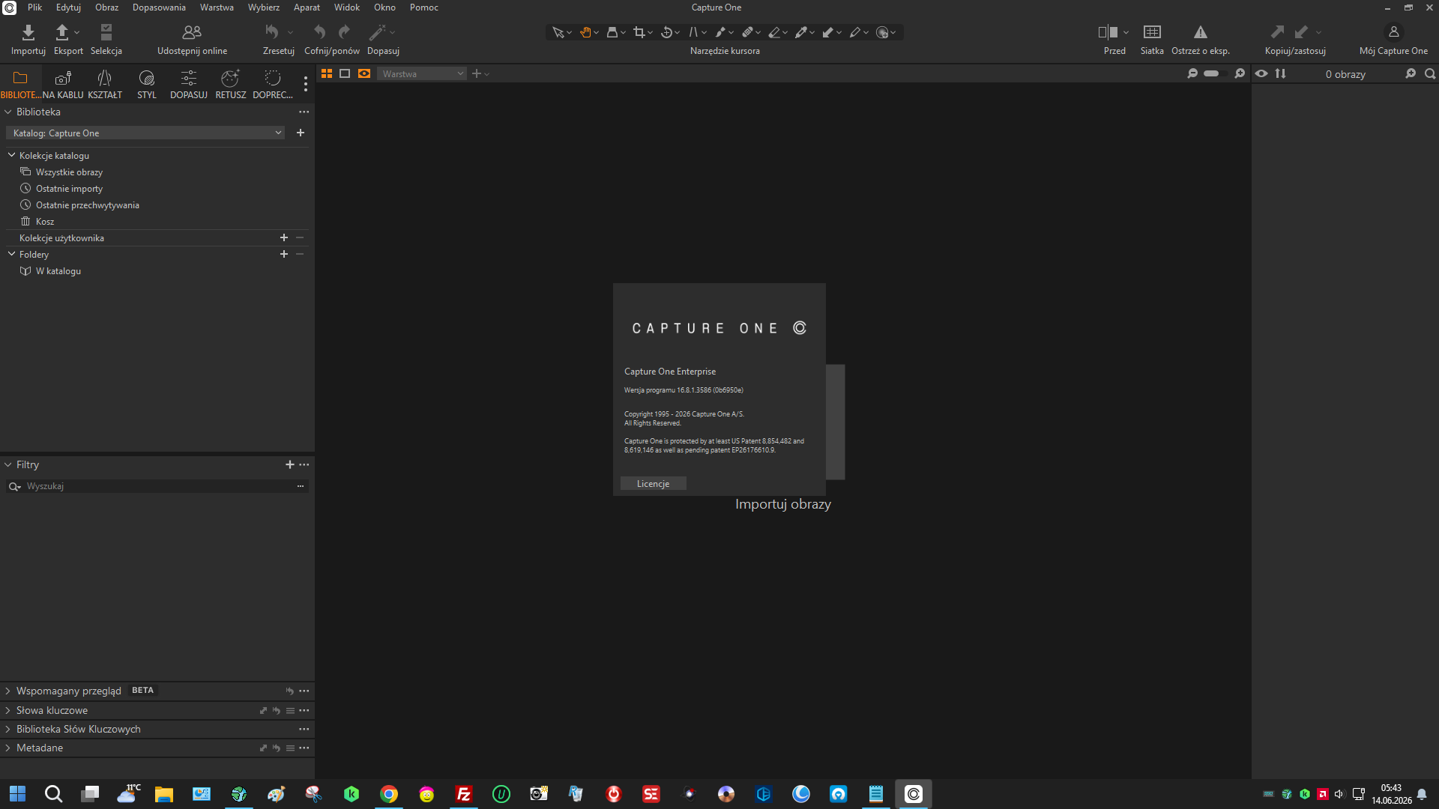Click the Importuj toolbar icon
Image resolution: width=1439 pixels, height=809 pixels.
click(28, 32)
